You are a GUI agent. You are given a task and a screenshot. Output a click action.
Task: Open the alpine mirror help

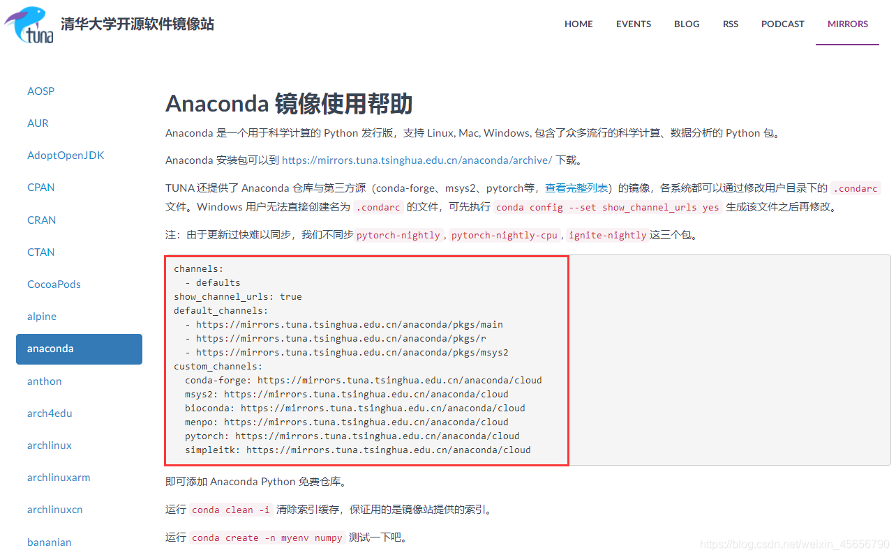[42, 316]
